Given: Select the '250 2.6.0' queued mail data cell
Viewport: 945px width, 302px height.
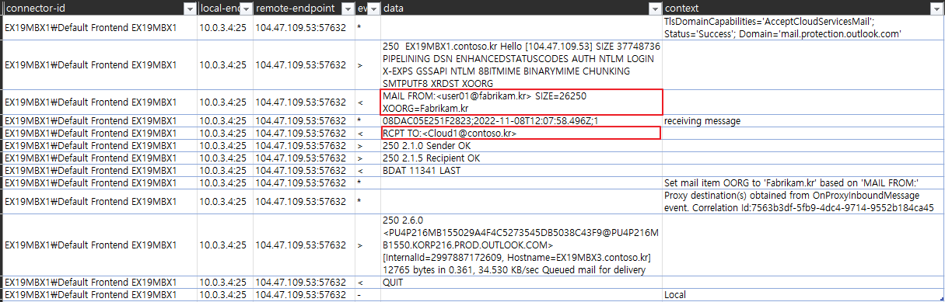Looking at the screenshot, I should (x=522, y=245).
